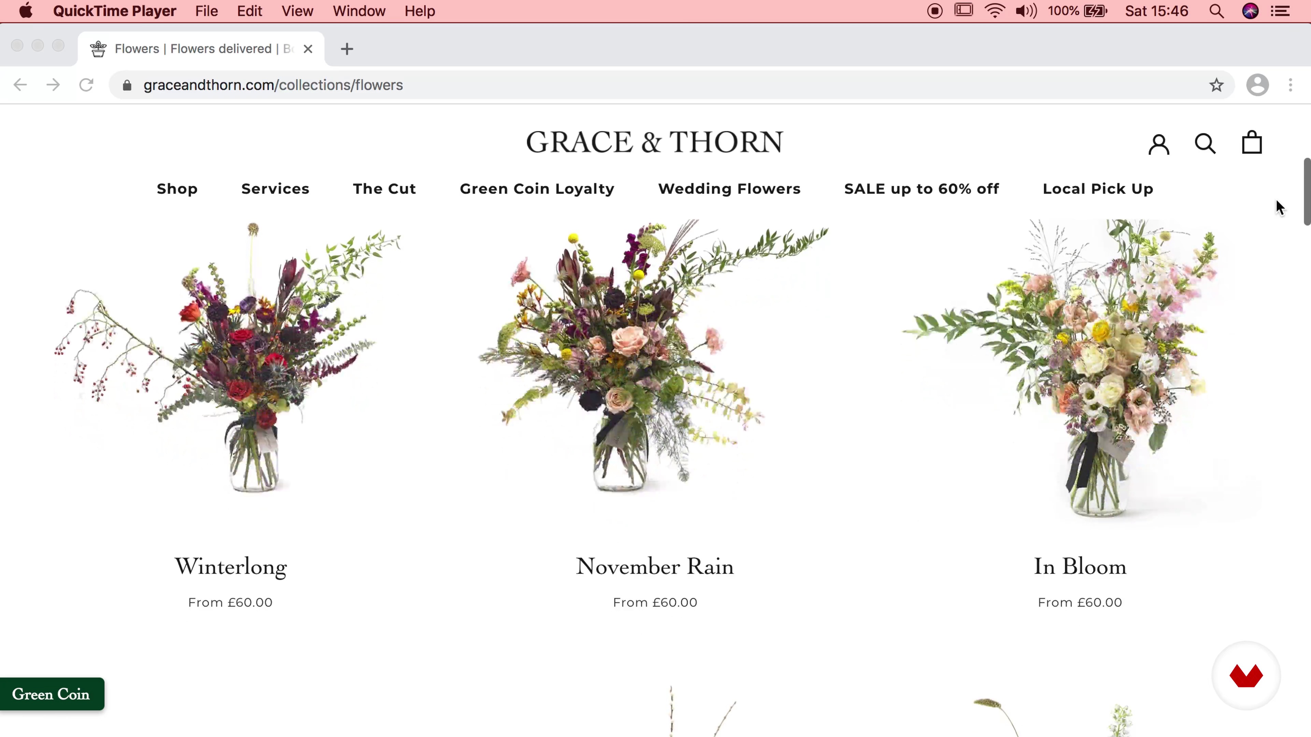Open the Window menu
The width and height of the screenshot is (1311, 737).
point(359,11)
